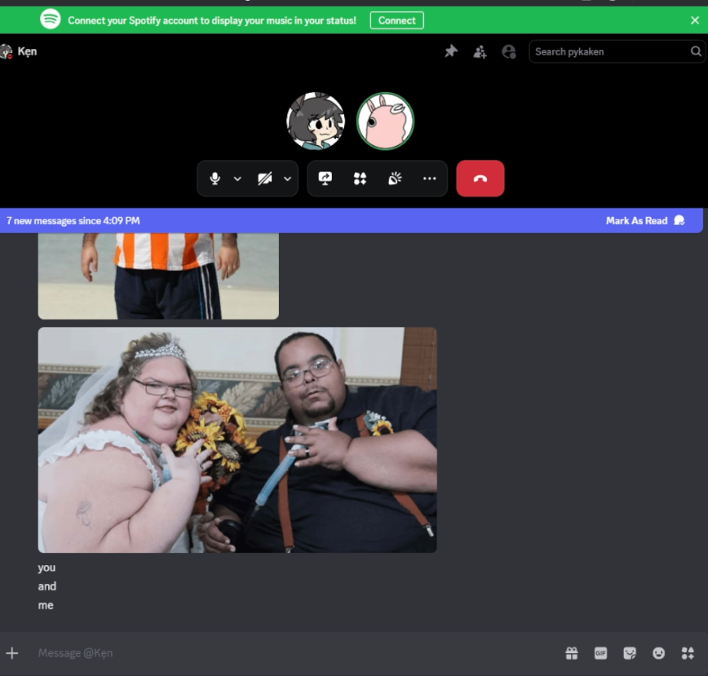Click the search magnifier icon
Screen dimensions: 708x676
pyautogui.click(x=695, y=51)
